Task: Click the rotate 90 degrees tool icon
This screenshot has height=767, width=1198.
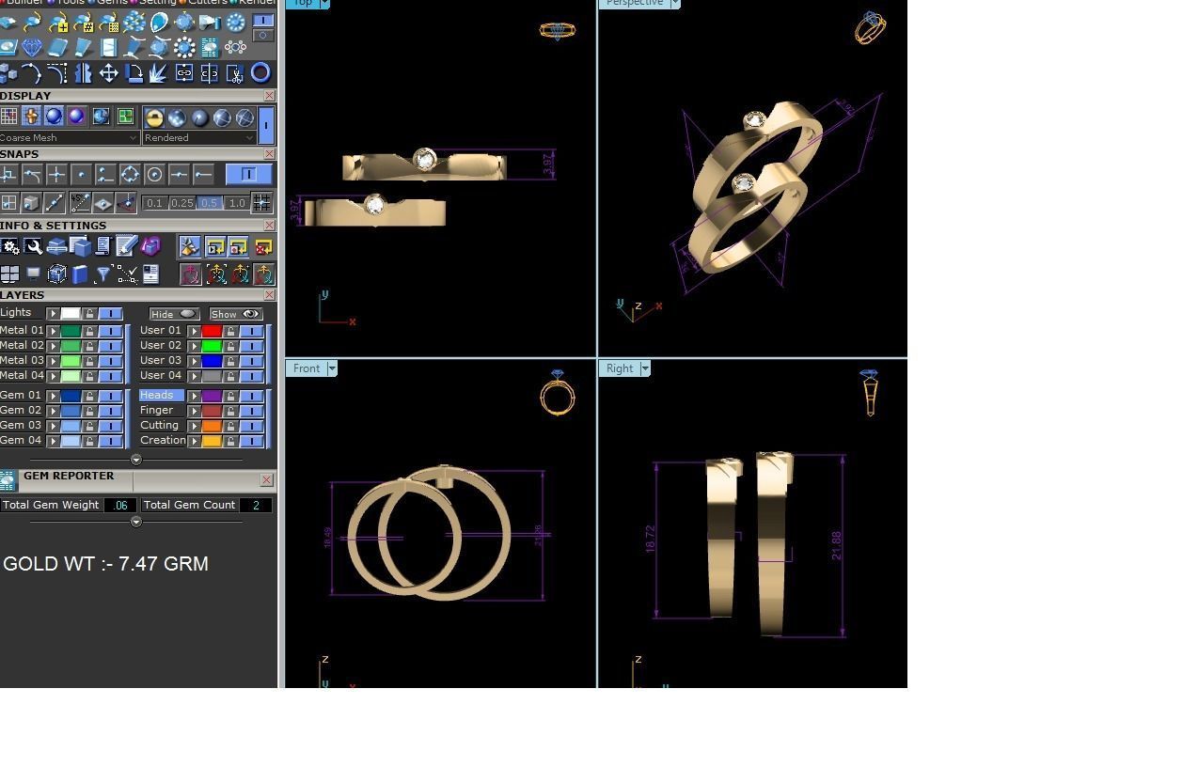Action: (x=134, y=72)
